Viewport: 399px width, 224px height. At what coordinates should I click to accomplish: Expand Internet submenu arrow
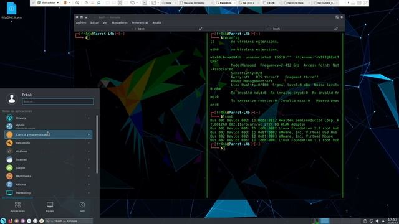click(89, 159)
